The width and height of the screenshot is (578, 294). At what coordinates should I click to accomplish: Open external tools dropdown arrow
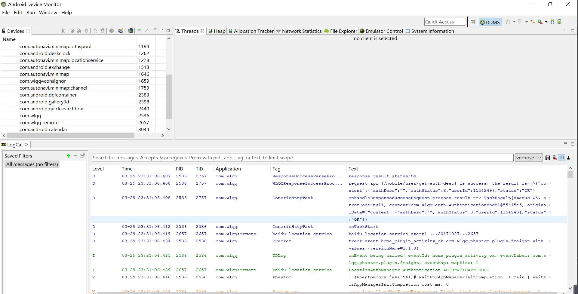546,22
